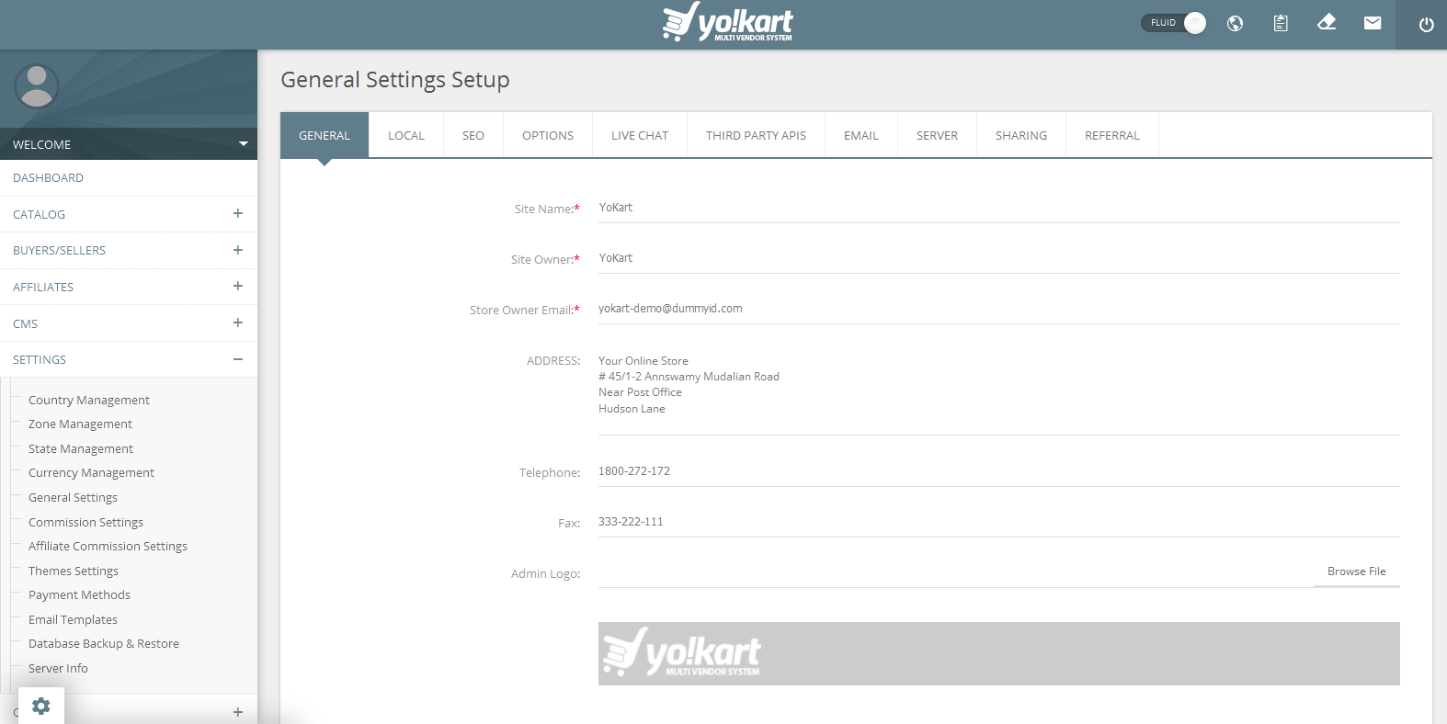The image size is (1447, 724).
Task: Open Email Templates link
Action: [73, 619]
